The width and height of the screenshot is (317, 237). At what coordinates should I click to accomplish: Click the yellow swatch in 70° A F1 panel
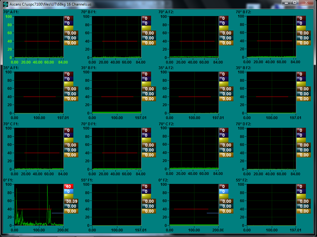[68, 28]
